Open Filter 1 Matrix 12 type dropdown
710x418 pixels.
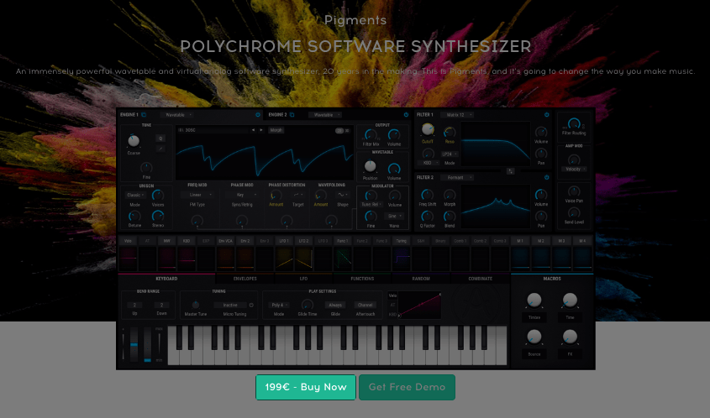(458, 115)
